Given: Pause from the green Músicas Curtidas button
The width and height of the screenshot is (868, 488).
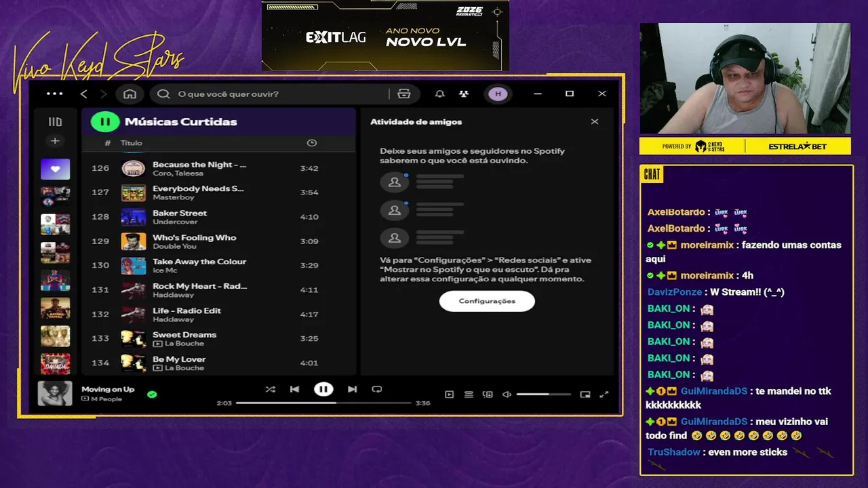Looking at the screenshot, I should pyautogui.click(x=105, y=122).
